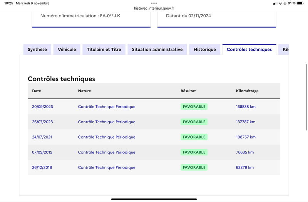Screen dimensions: 308x202
Task: Tap the 91 % battery percentage
Action: 292,3
